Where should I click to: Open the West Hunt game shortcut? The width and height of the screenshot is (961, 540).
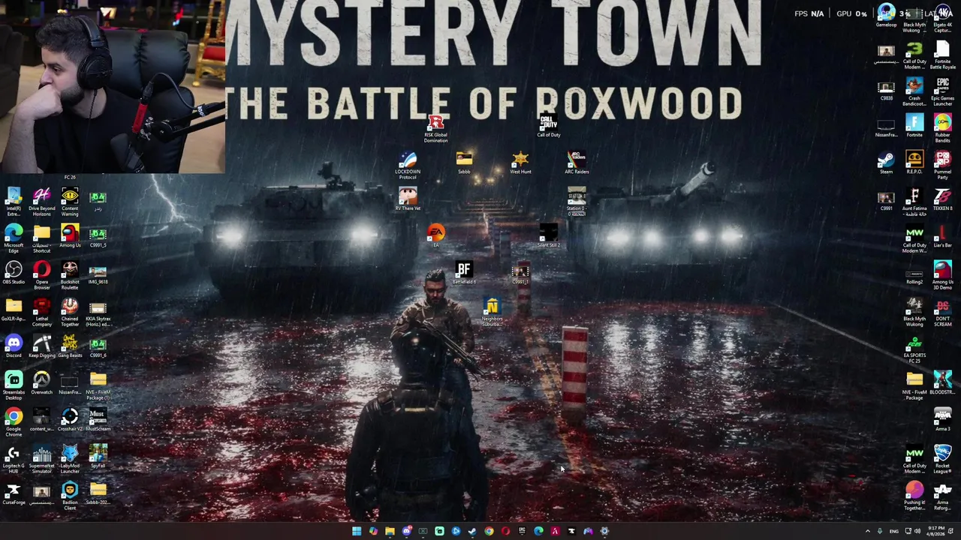click(520, 163)
